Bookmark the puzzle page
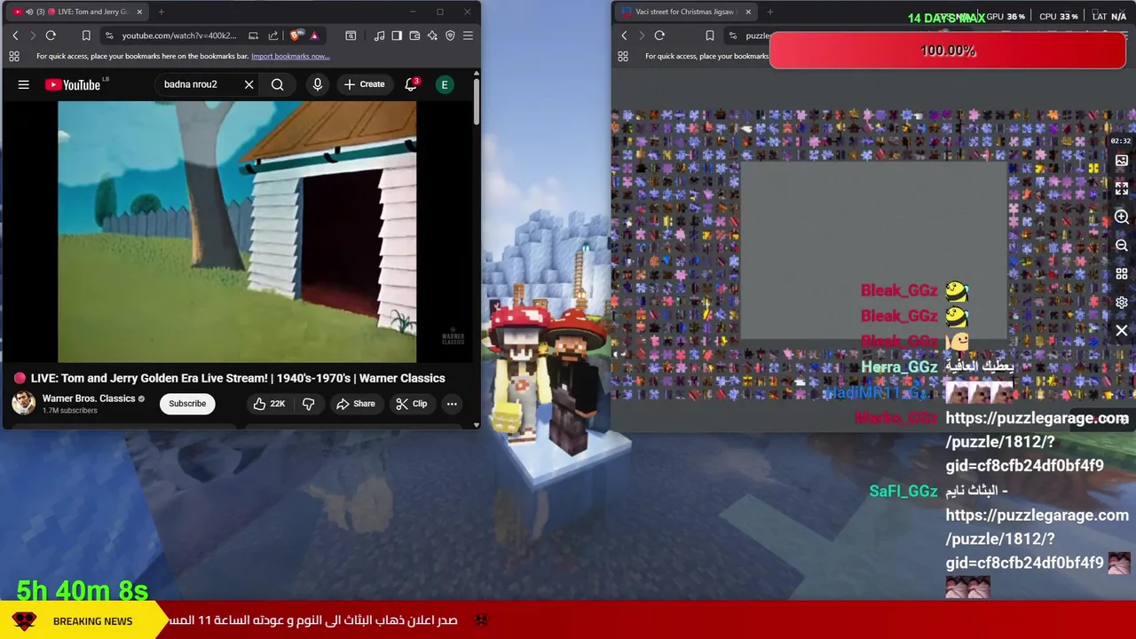The width and height of the screenshot is (1136, 639). [x=709, y=35]
